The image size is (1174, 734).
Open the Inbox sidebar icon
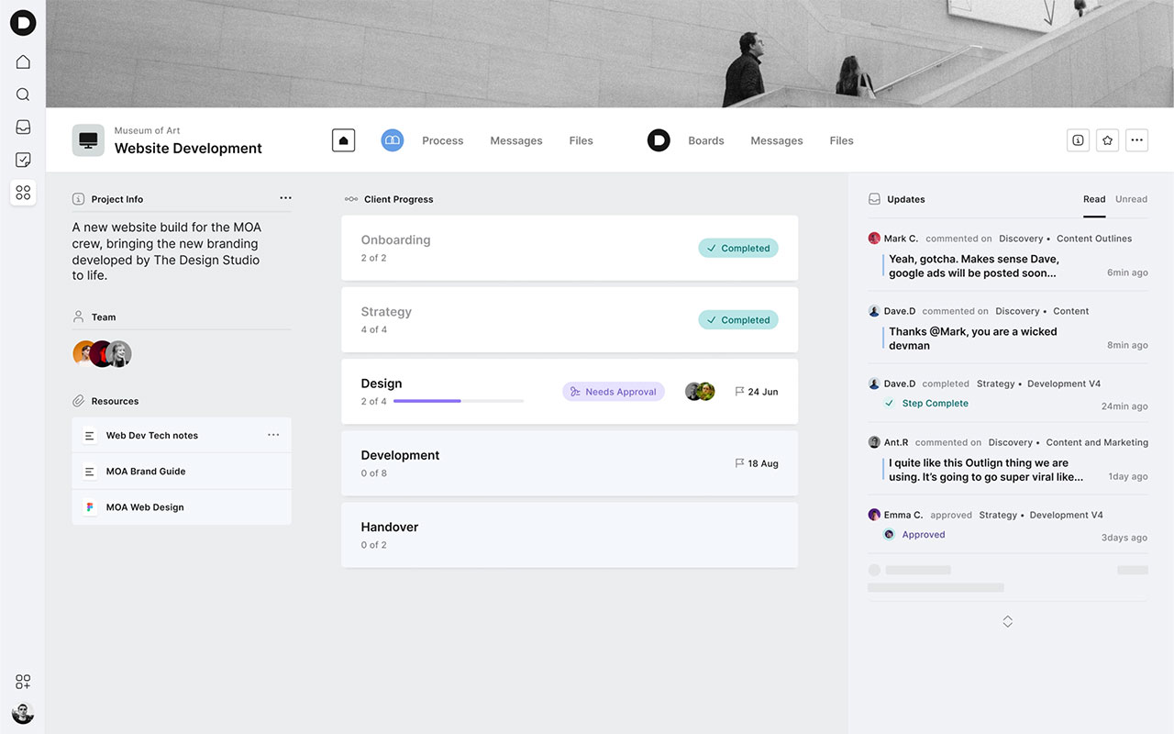click(23, 128)
